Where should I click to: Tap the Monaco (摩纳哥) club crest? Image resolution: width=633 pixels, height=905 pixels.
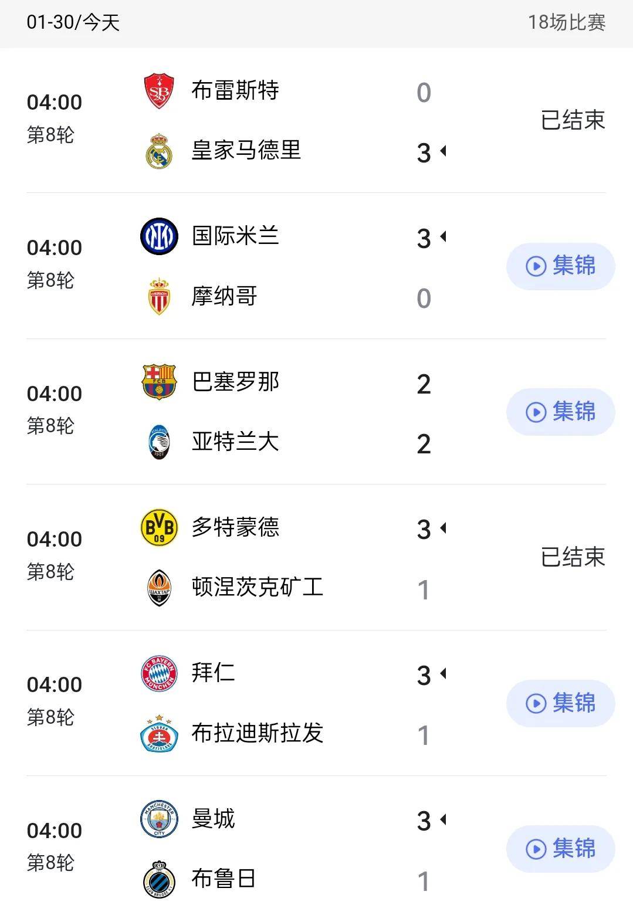(x=159, y=296)
